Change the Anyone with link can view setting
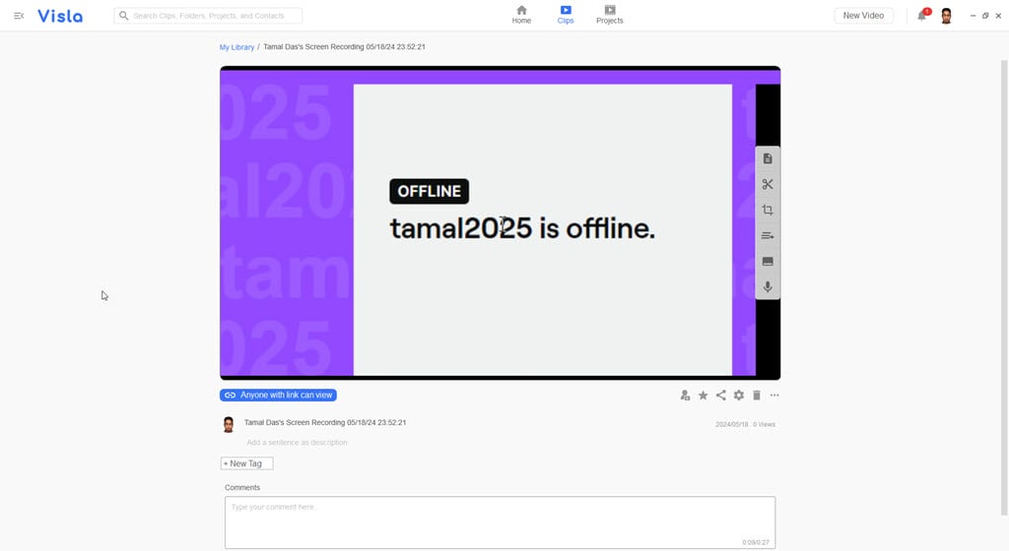Viewport: 1009px width, 551px height. click(278, 395)
